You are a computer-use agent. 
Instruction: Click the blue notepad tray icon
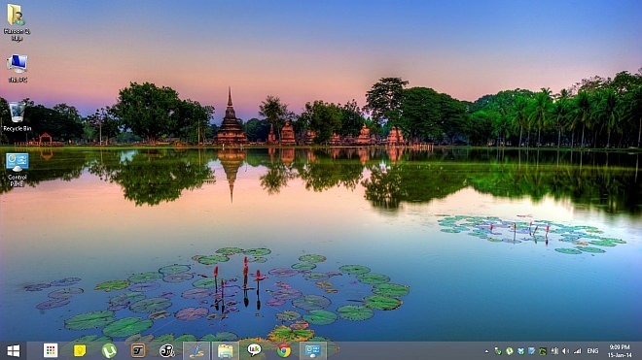click(531, 351)
